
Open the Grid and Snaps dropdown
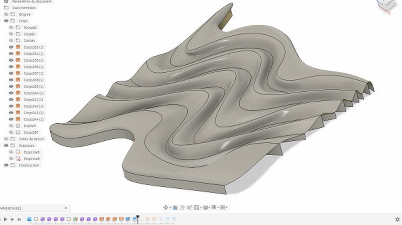[x=214, y=207]
